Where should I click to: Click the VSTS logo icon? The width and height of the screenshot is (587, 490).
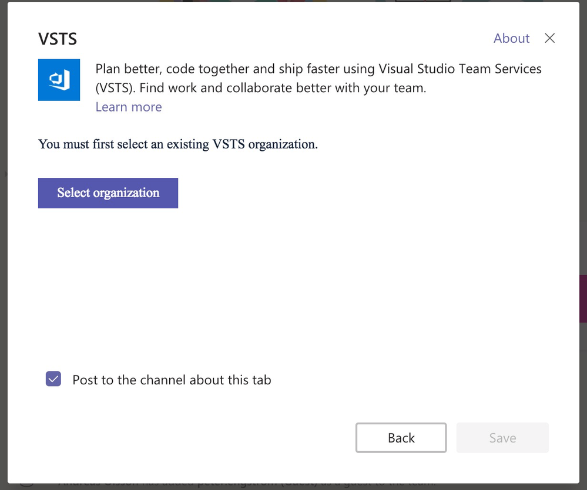point(59,80)
